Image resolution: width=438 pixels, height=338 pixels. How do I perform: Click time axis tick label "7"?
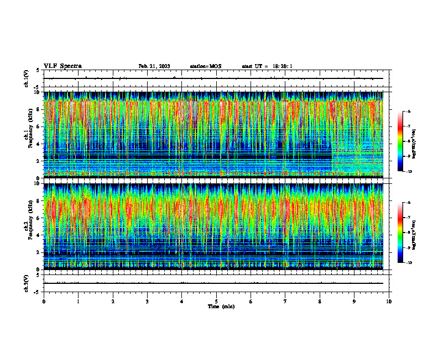(285, 302)
